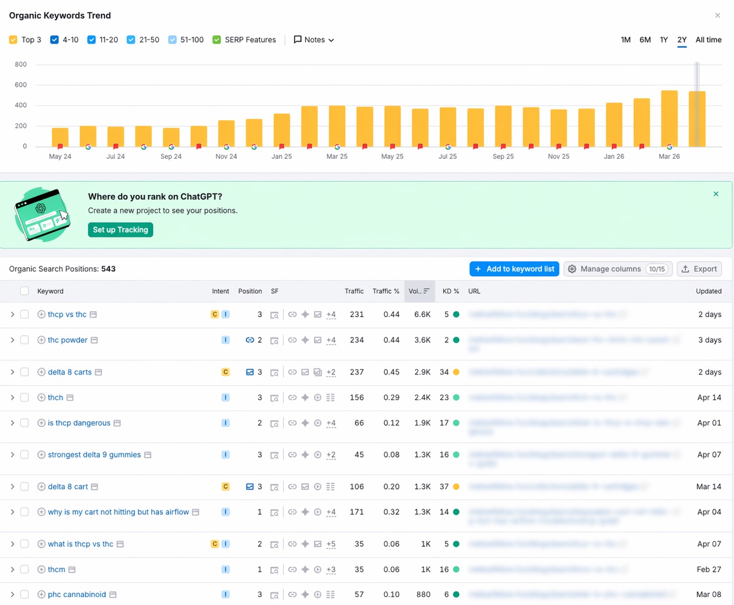This screenshot has width=734, height=605.
Task: Click the add icon next to thcm
Action: (41, 569)
